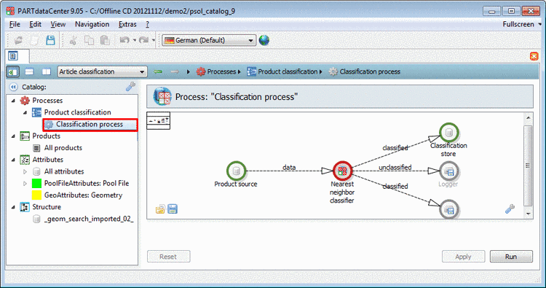Click the copy toolbar icon

pyautogui.click(x=89, y=40)
